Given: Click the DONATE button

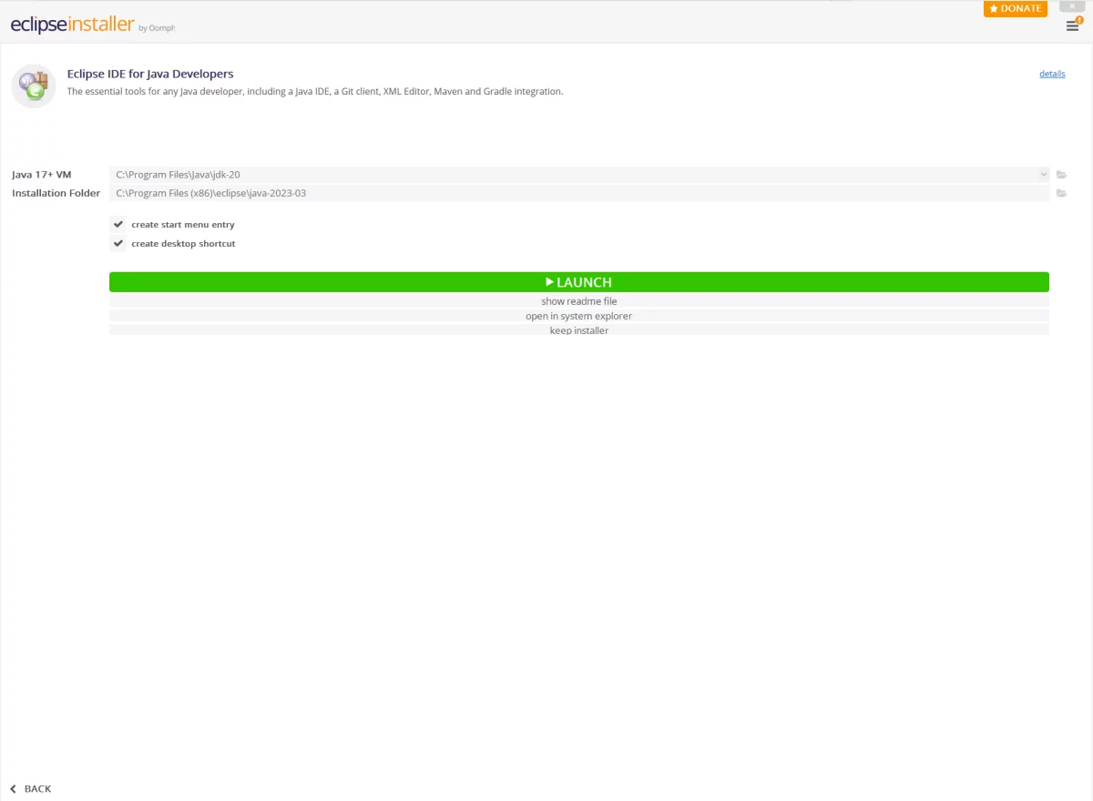Looking at the screenshot, I should pyautogui.click(x=1015, y=8).
